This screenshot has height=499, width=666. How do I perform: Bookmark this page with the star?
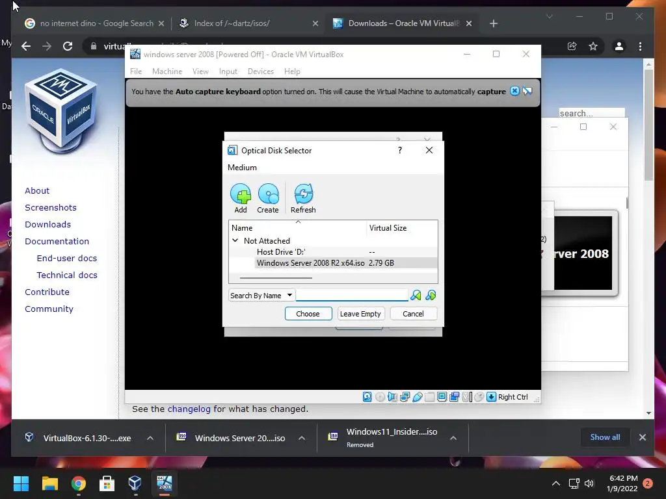[x=593, y=46]
